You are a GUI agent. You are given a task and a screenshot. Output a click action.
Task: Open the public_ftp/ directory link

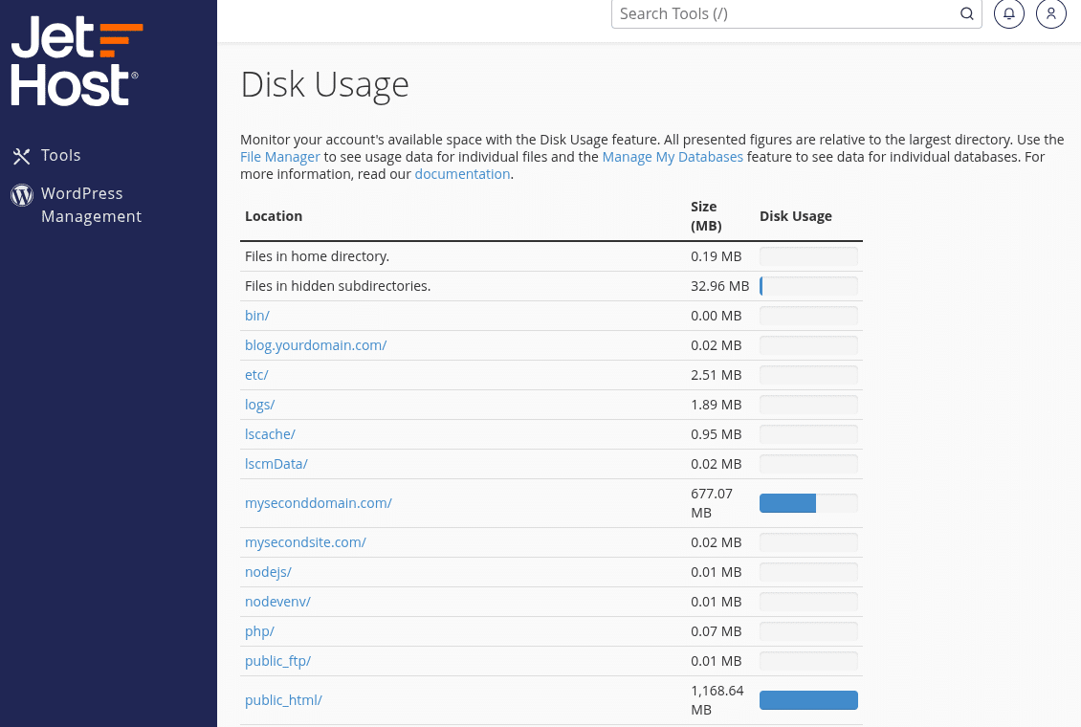coord(277,661)
